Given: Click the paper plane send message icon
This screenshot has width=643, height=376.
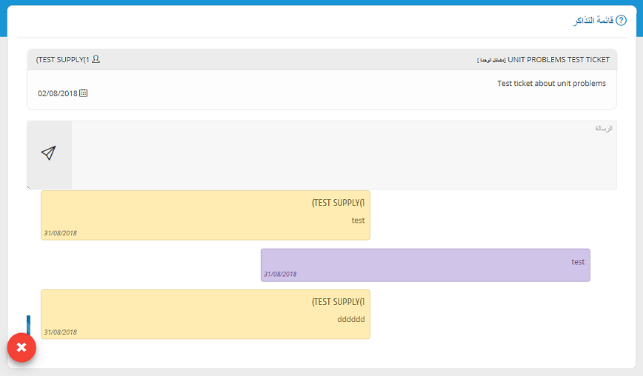Looking at the screenshot, I should [49, 153].
